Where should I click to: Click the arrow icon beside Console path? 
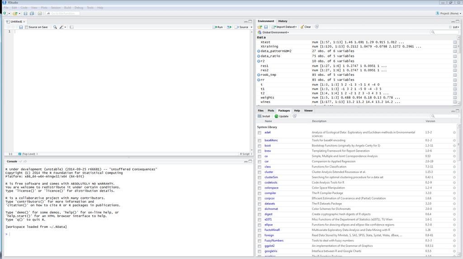click(25, 162)
